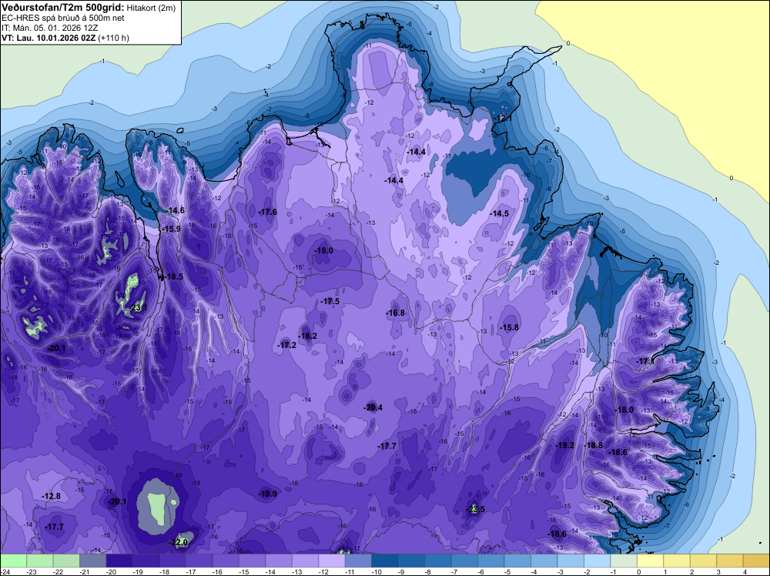Select the "-19.9" temperature value
Screen dimensions: 770x576
268,494
